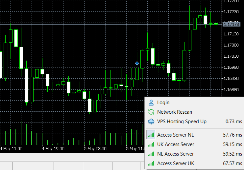Click signal bars icon beside Access Server NL
The width and height of the screenshot is (244, 170).
[151, 135]
